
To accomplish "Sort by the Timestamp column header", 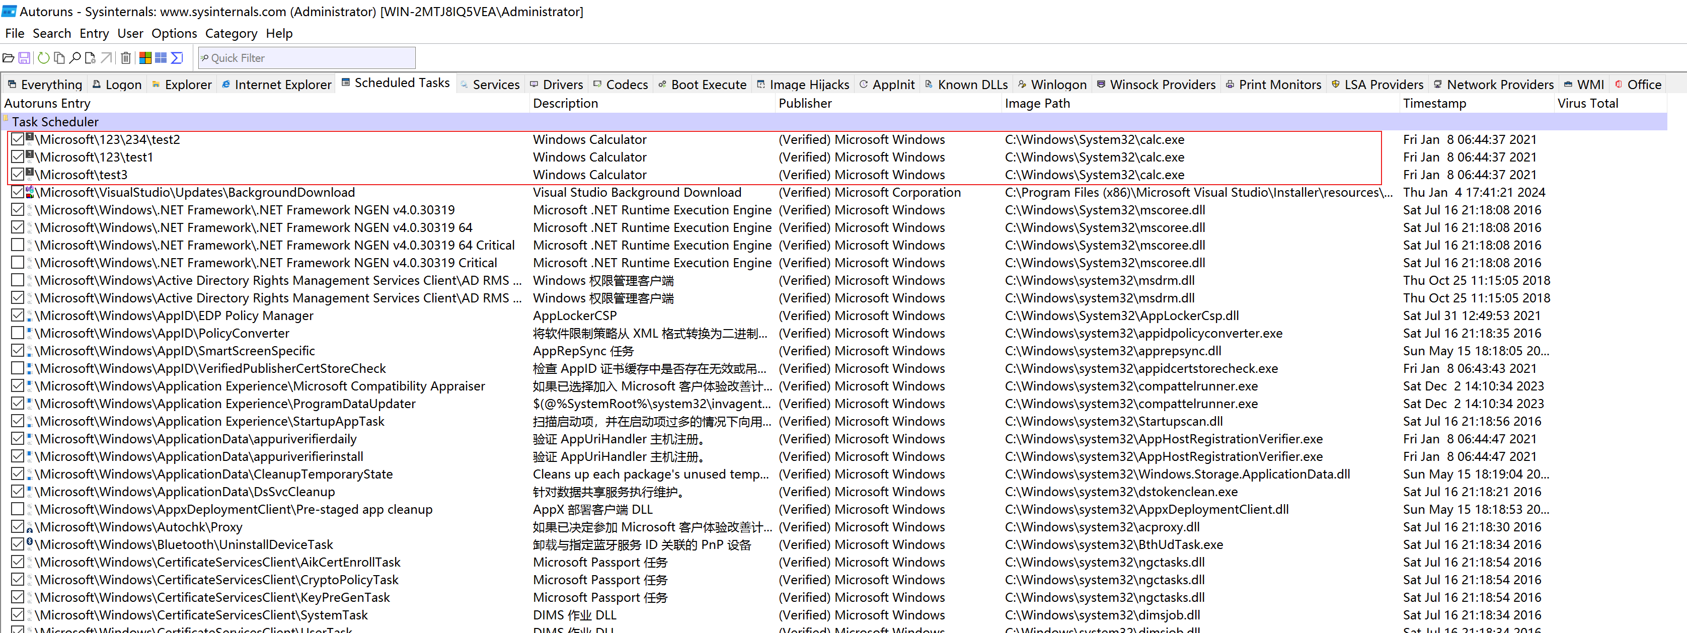I will point(1477,104).
